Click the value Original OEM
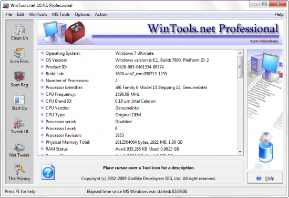289x198 pixels. [x=128, y=115]
